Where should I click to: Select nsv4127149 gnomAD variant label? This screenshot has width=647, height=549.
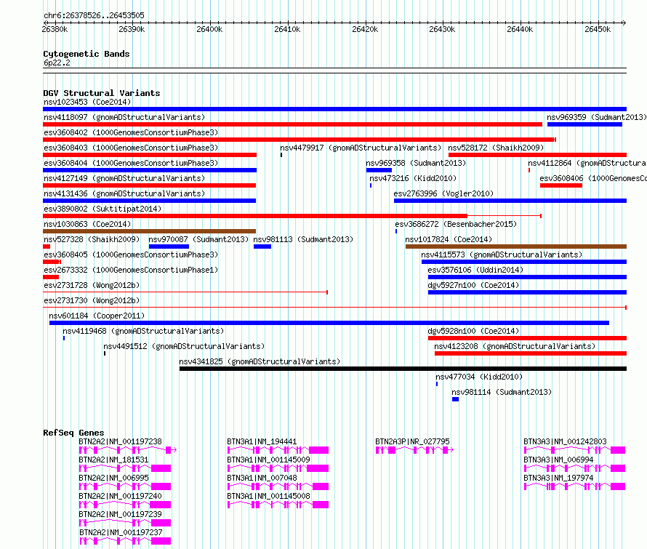(x=124, y=178)
